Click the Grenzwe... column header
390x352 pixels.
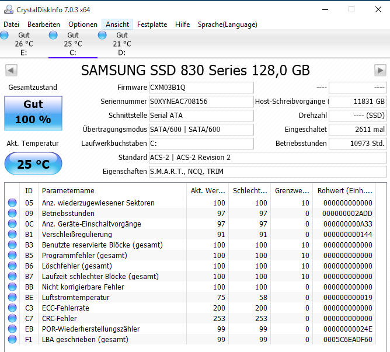[292, 191]
